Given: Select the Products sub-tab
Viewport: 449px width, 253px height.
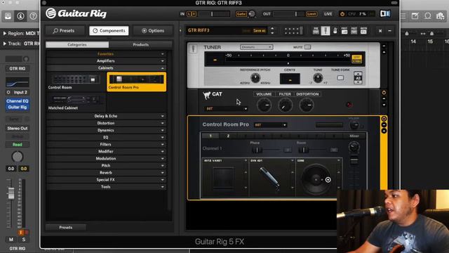Looking at the screenshot, I should click(x=140, y=45).
